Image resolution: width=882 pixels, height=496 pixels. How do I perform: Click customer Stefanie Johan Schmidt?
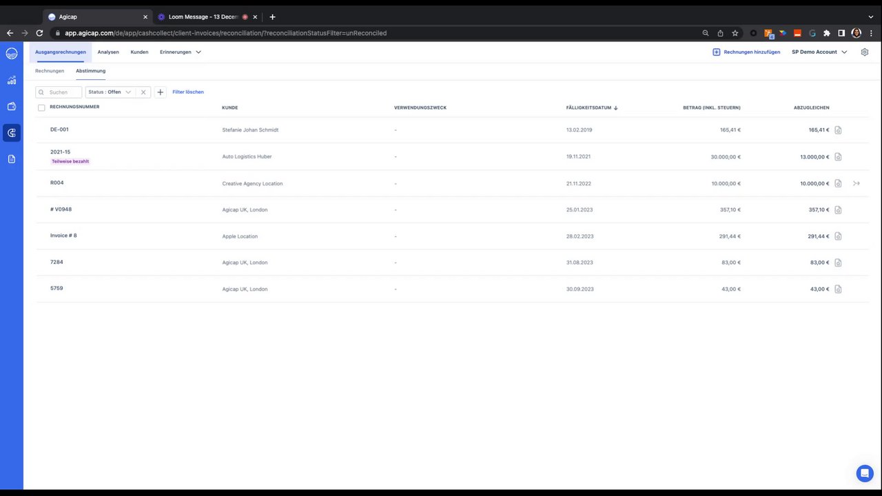pyautogui.click(x=250, y=130)
